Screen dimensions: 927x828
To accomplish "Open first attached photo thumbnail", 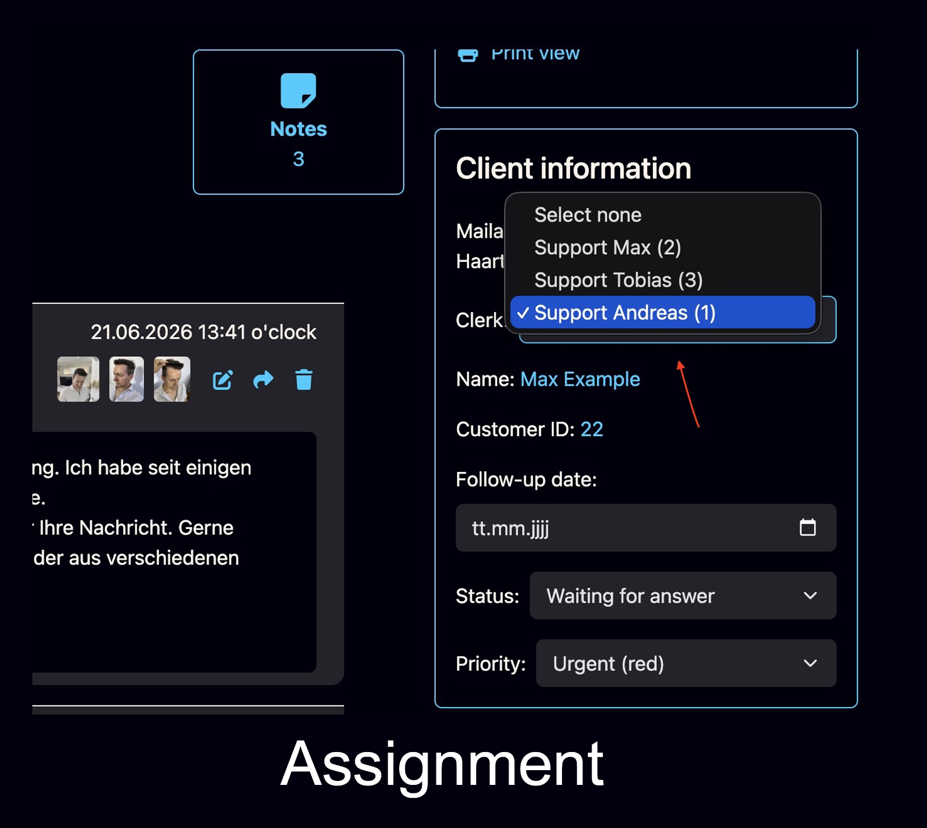I will pos(78,379).
